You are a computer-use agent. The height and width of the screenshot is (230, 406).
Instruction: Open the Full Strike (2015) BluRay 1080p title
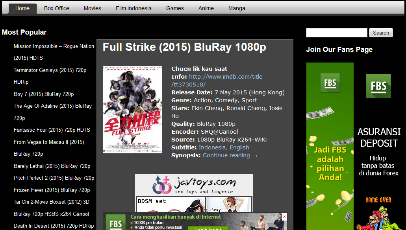[184, 47]
